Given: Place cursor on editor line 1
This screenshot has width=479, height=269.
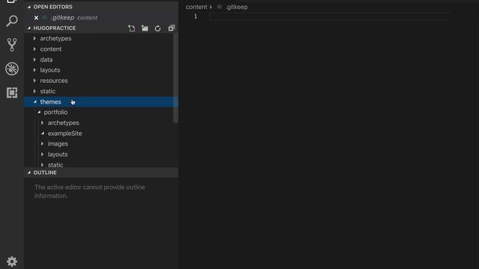Looking at the screenshot, I should (329, 16).
